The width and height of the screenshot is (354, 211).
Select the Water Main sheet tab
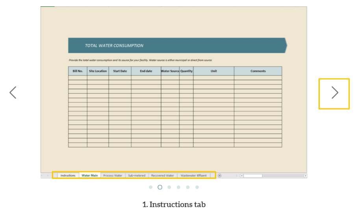point(89,176)
